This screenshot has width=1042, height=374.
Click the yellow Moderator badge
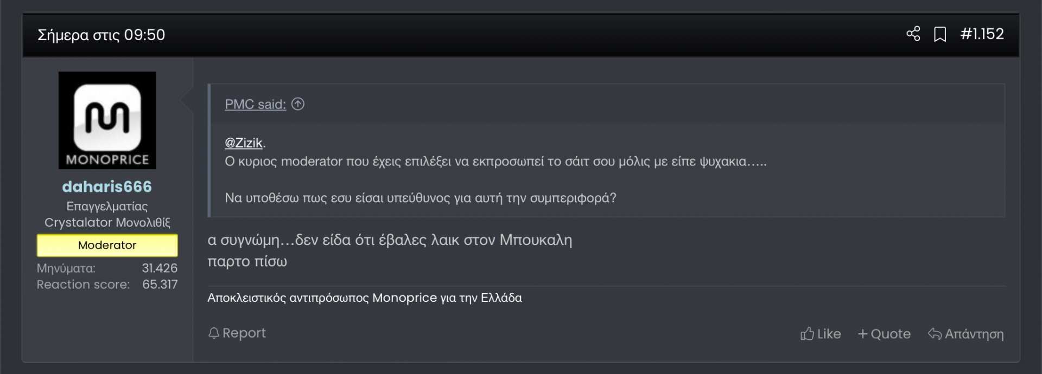107,246
